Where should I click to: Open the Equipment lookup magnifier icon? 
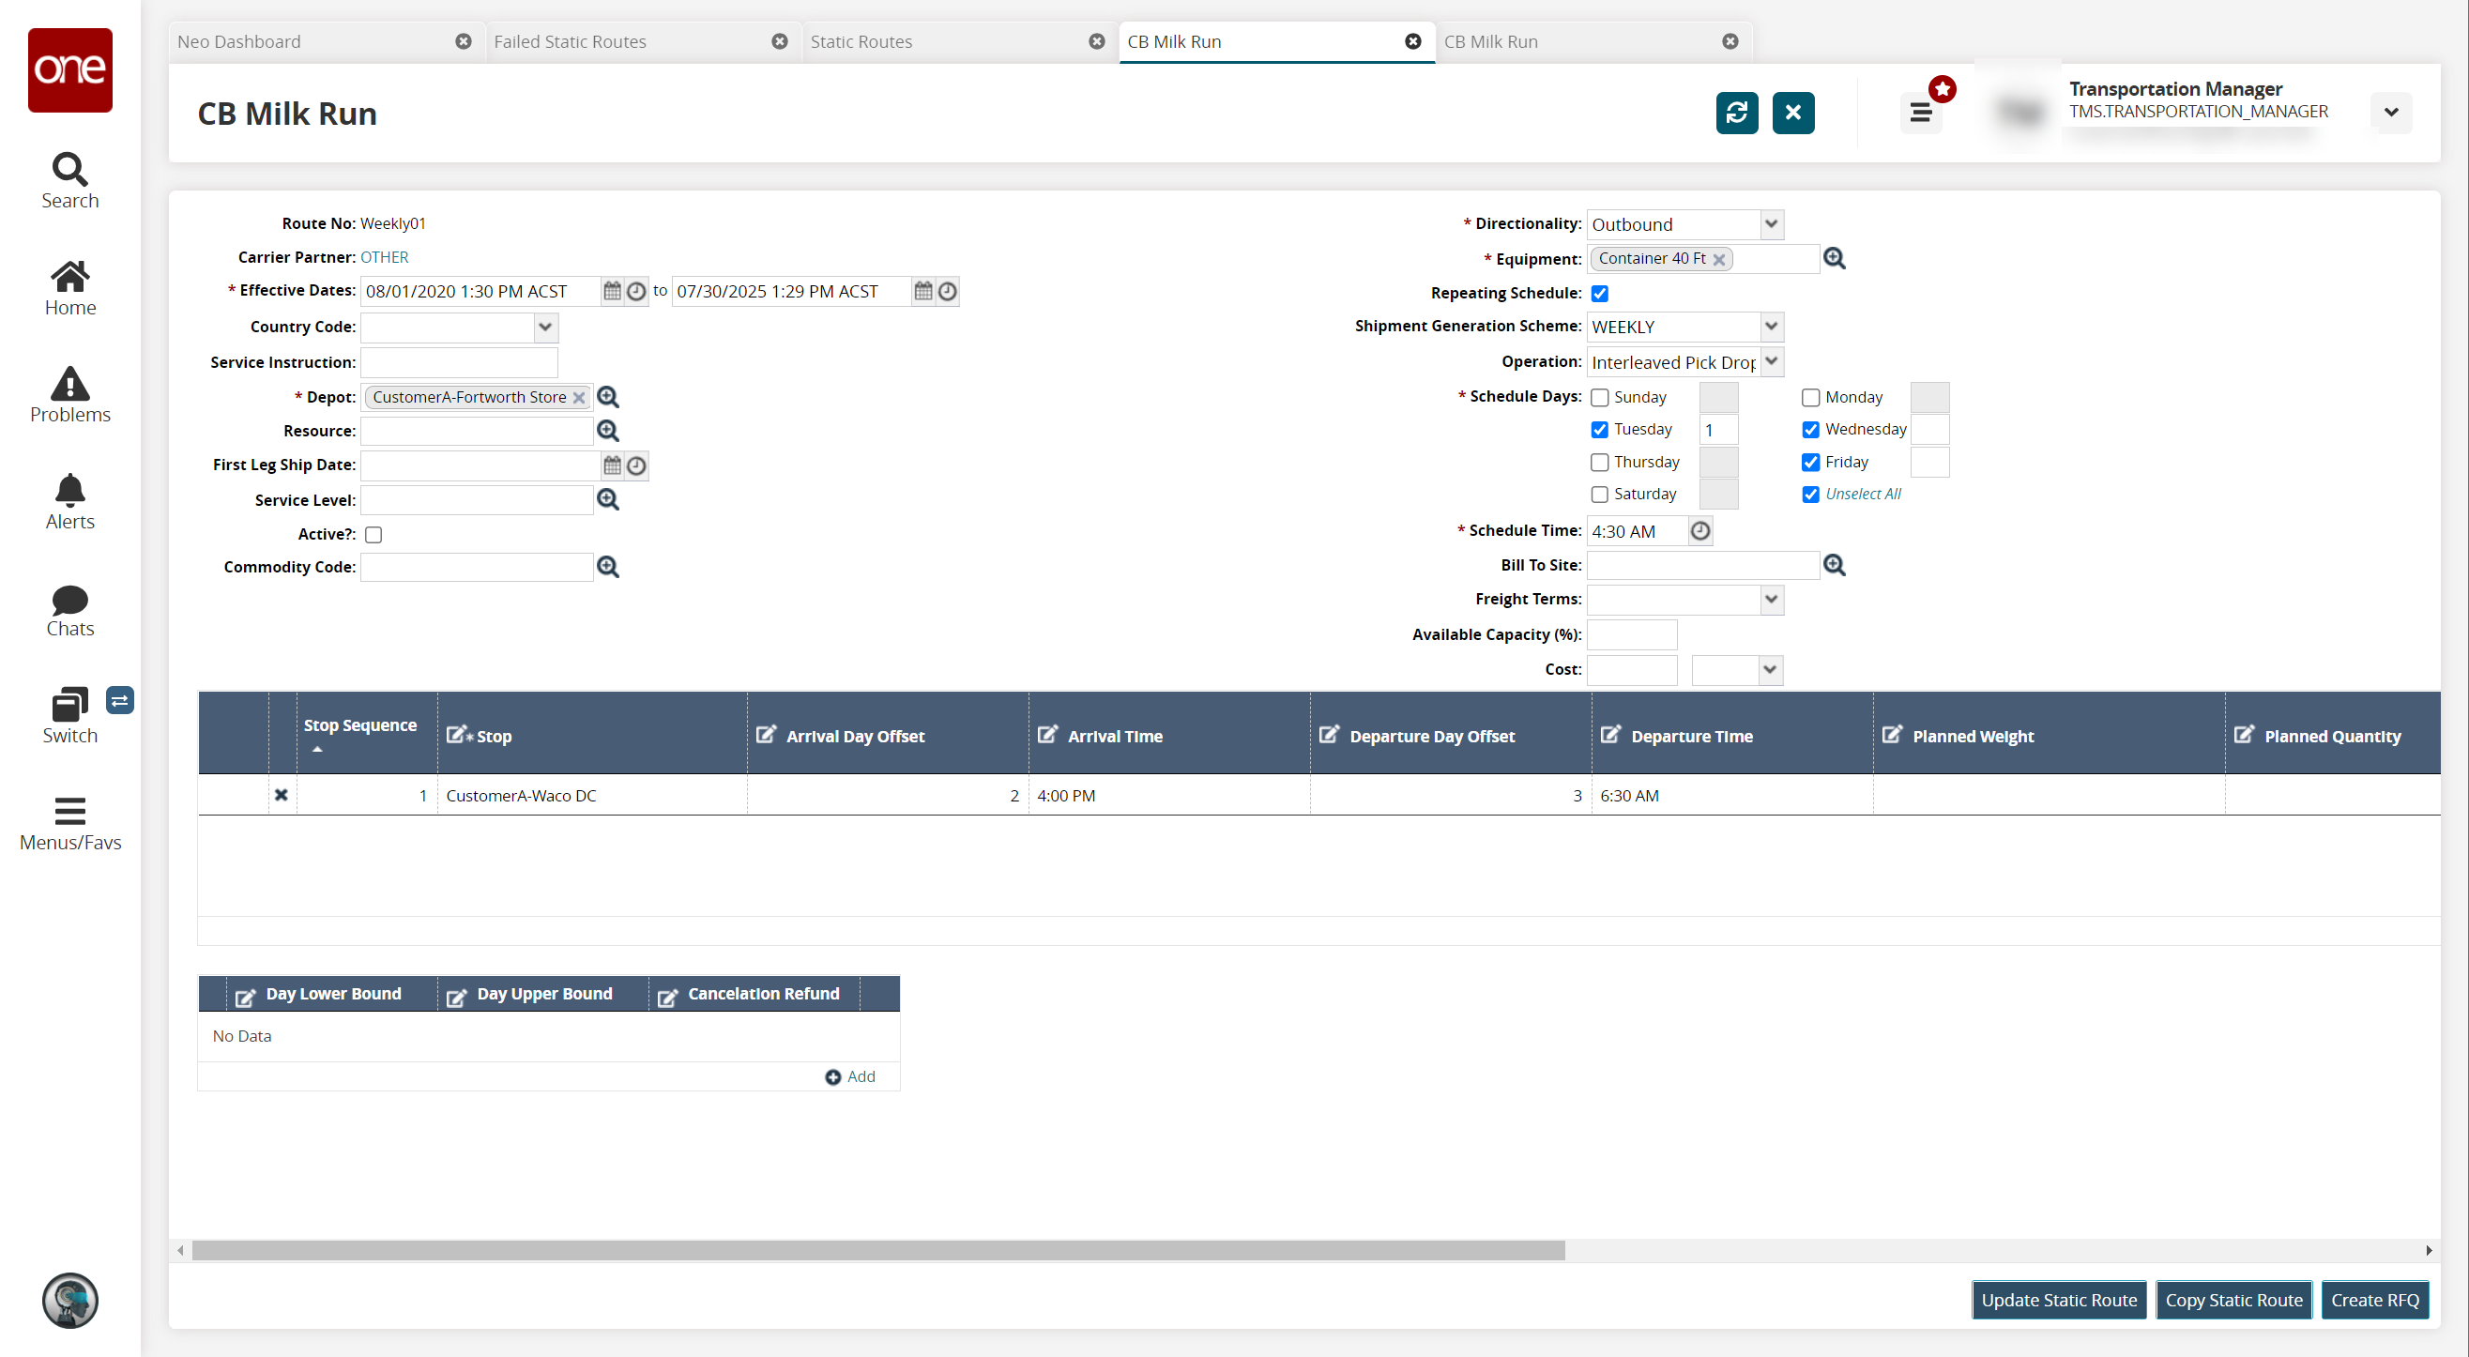1834,259
